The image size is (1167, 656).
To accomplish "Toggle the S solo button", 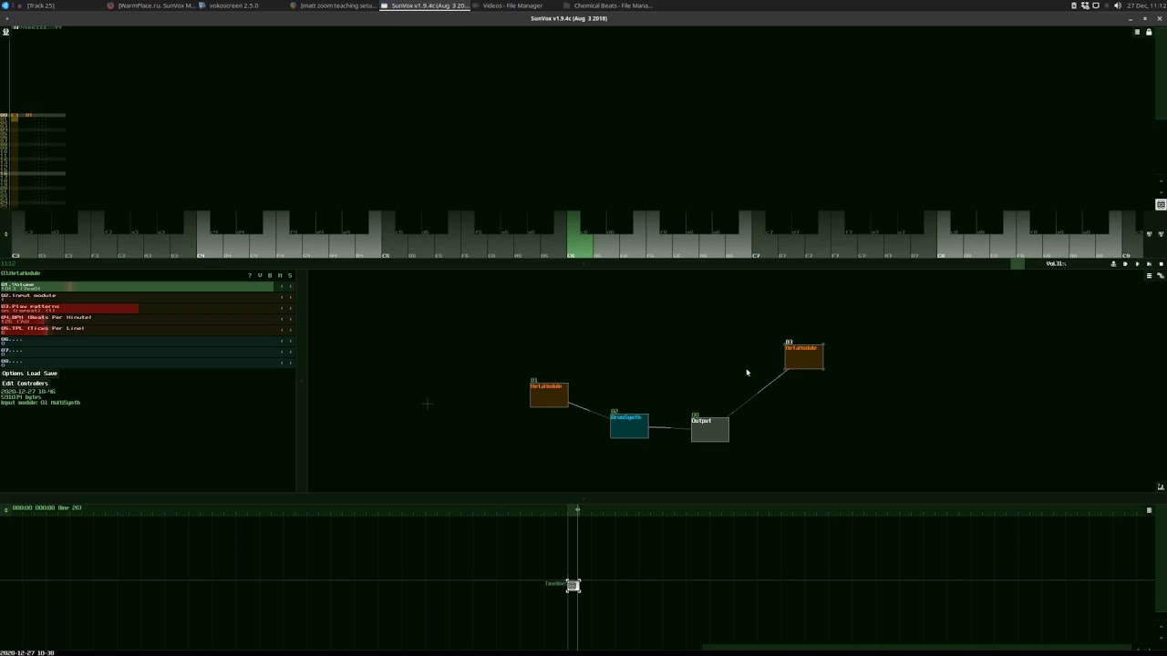I will (290, 275).
